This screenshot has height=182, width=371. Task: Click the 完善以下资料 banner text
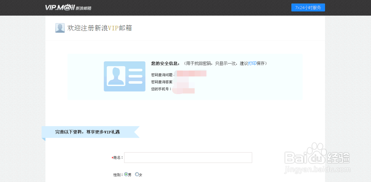(x=87, y=132)
